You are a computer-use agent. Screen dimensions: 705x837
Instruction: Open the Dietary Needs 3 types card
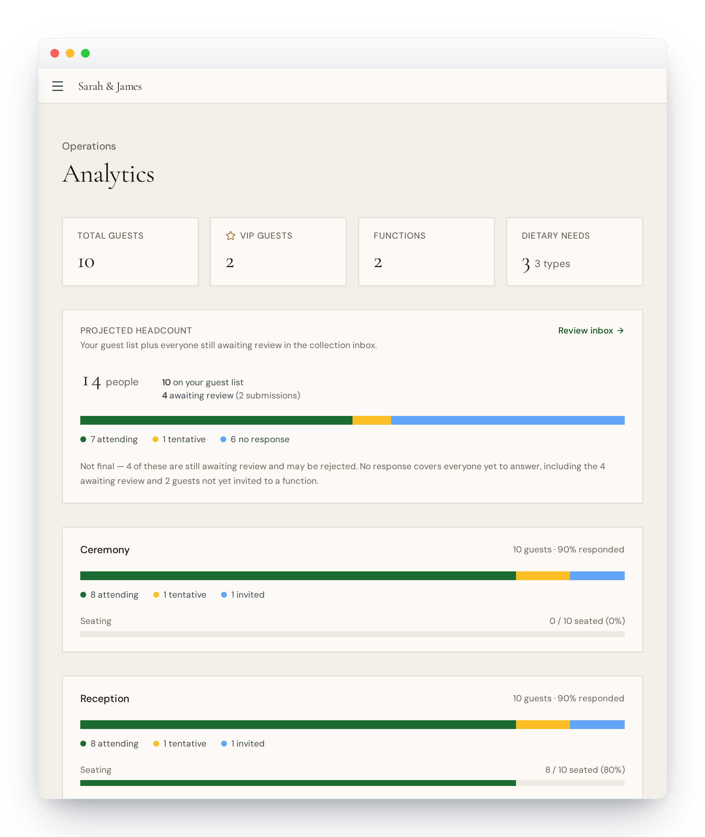(x=575, y=252)
